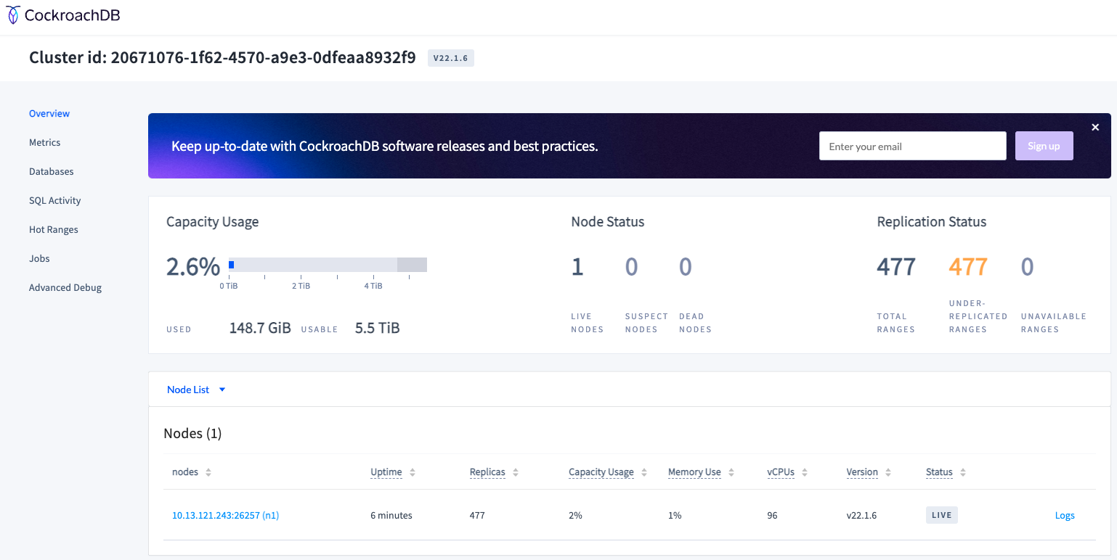Sort table by Status arrows
The width and height of the screenshot is (1117, 560).
click(x=963, y=472)
